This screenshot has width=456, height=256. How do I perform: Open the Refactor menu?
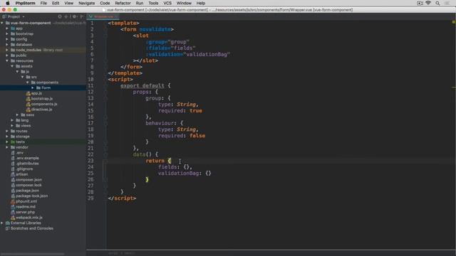[x=123, y=3]
